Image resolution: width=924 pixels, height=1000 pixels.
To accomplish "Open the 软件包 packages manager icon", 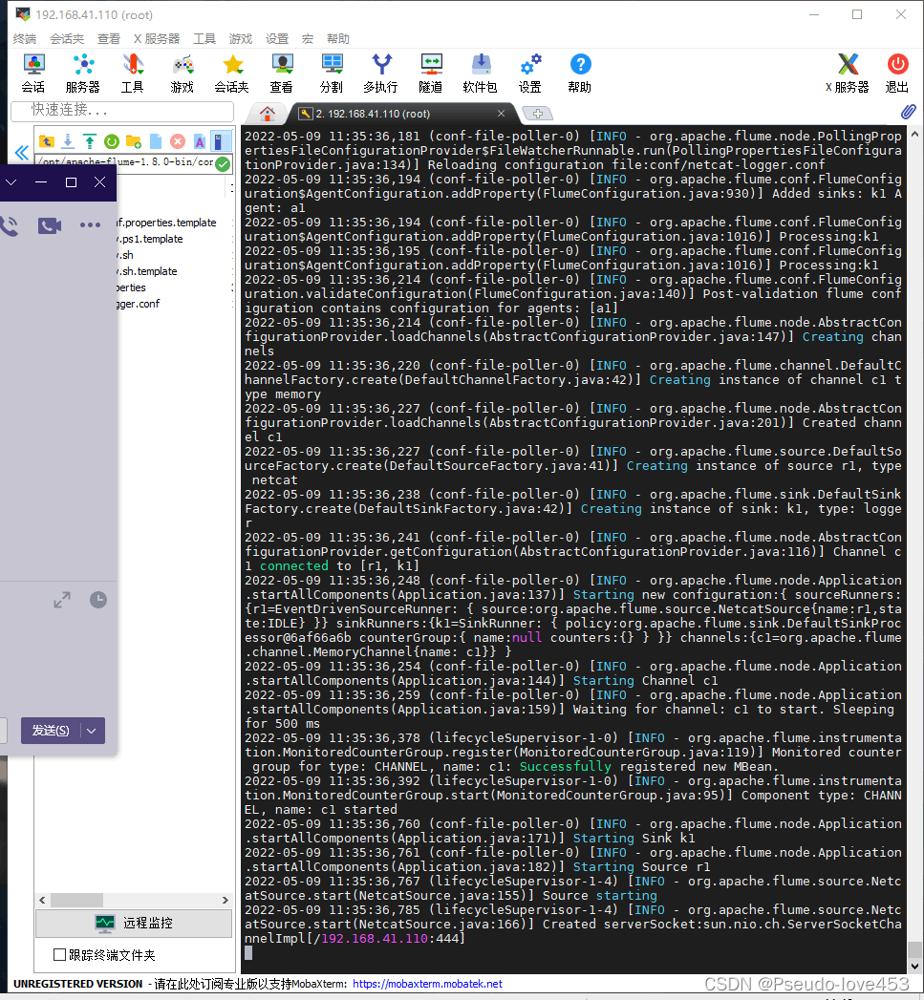I will [x=480, y=72].
